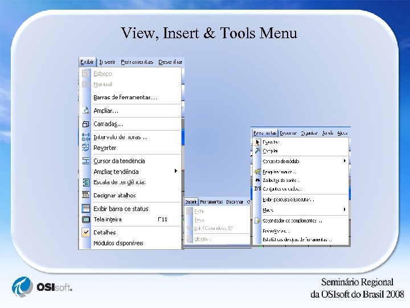The width and height of the screenshot is (410, 308).
Task: Click the first icon in the Inserir menu
Action: tap(189, 211)
